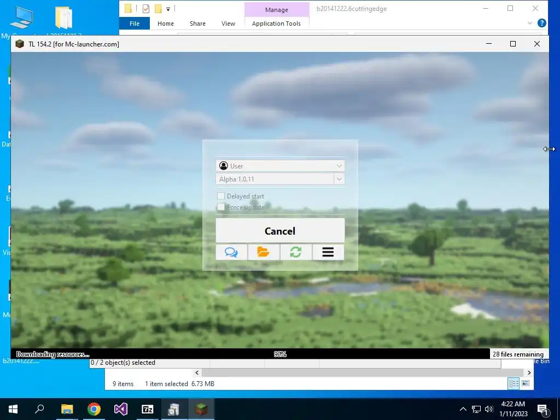Open the hamburger menu in launcher
The width and height of the screenshot is (560, 420).
pos(328,252)
